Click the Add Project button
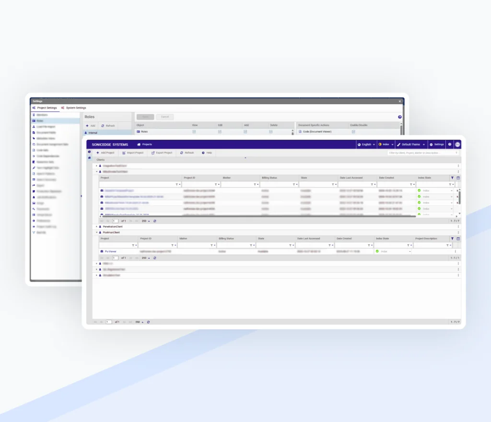This screenshot has width=491, height=422. [x=106, y=153]
